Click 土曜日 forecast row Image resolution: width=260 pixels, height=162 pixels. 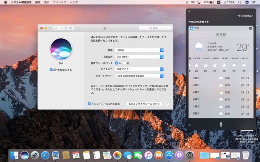pos(221,107)
